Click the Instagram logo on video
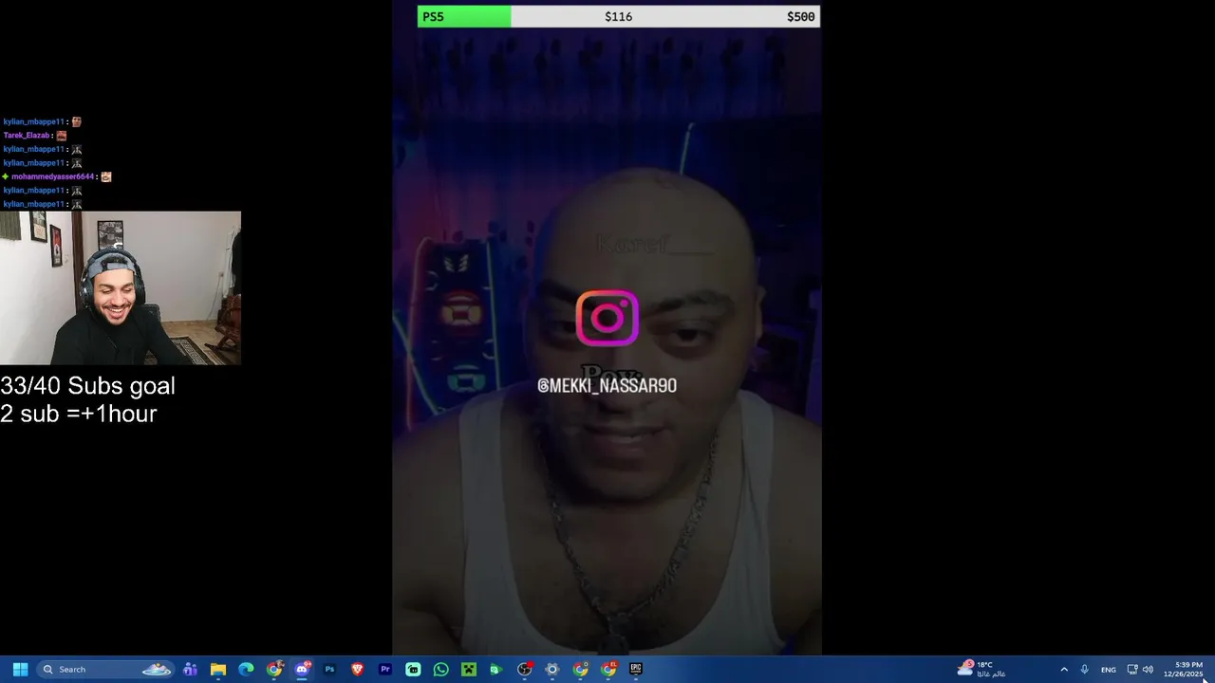 607,318
